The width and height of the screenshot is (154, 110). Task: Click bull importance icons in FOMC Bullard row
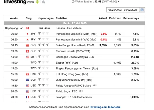pos(43,85)
